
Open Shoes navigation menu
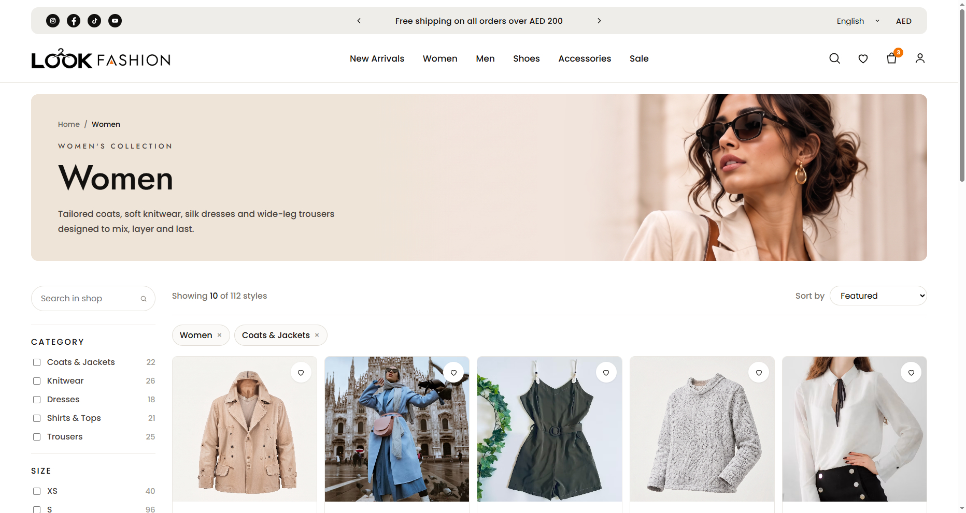pos(527,58)
